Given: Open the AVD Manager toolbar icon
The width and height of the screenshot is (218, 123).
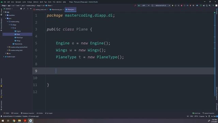Looking at the screenshot, I should (x=207, y=5).
